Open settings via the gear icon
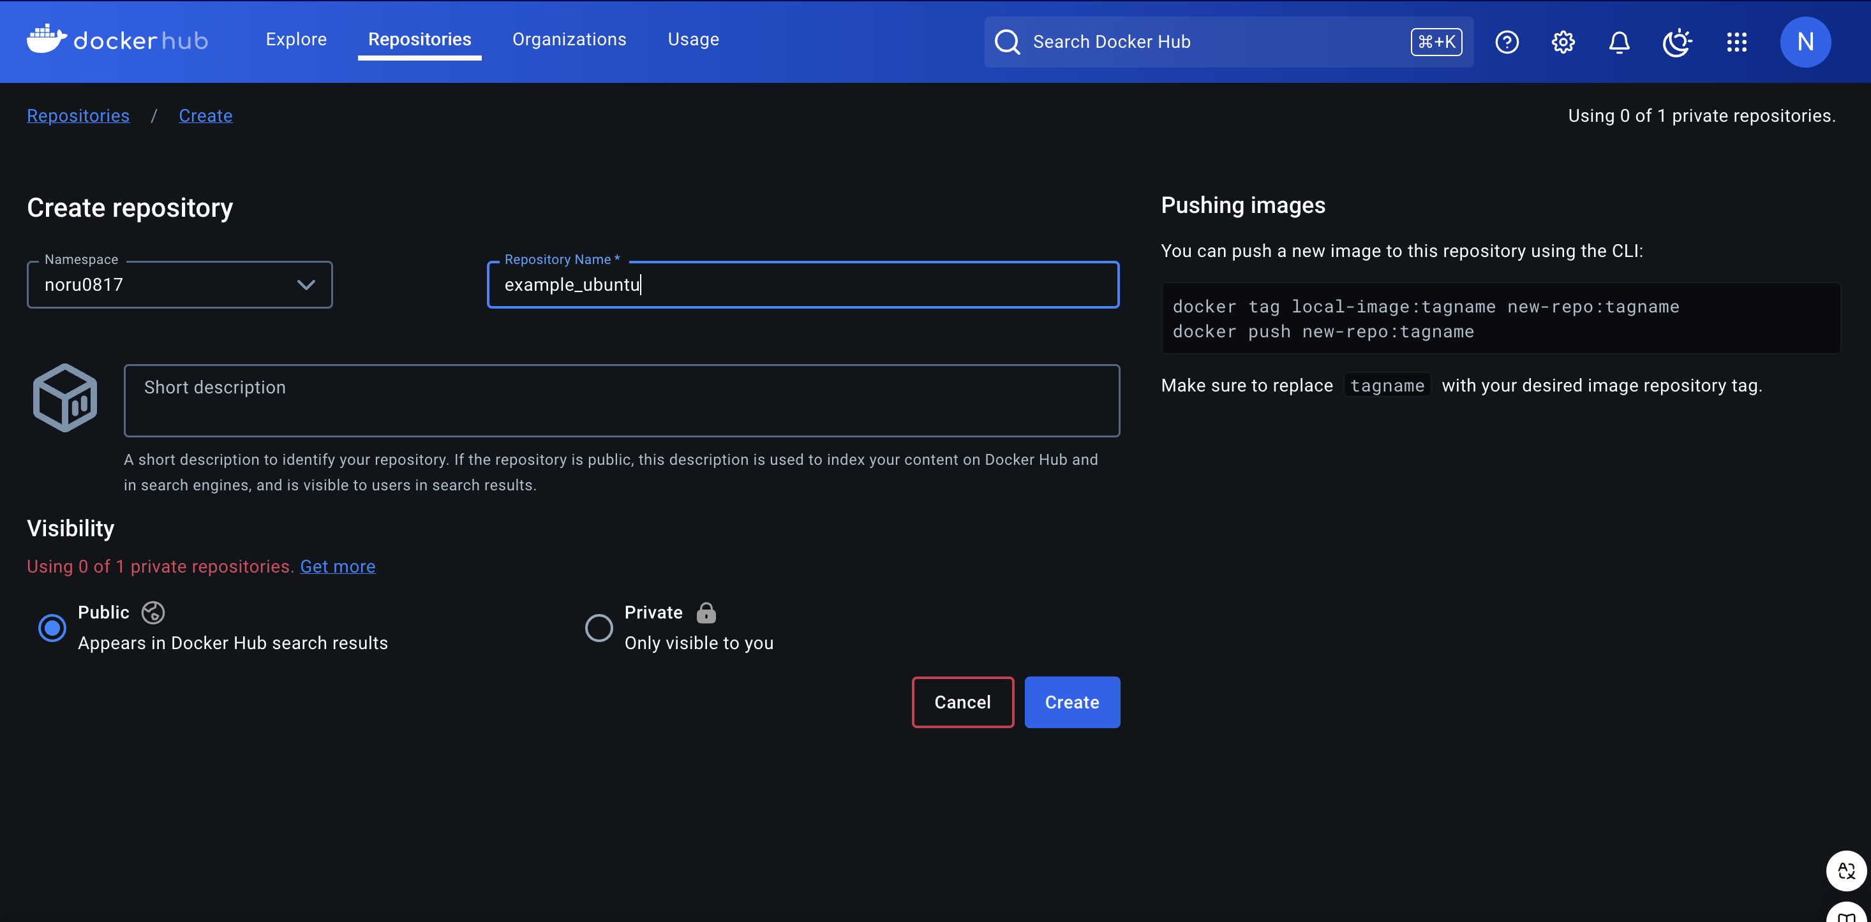This screenshot has width=1871, height=922. (1563, 42)
